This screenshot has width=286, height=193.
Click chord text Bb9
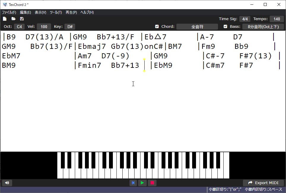tap(241, 46)
